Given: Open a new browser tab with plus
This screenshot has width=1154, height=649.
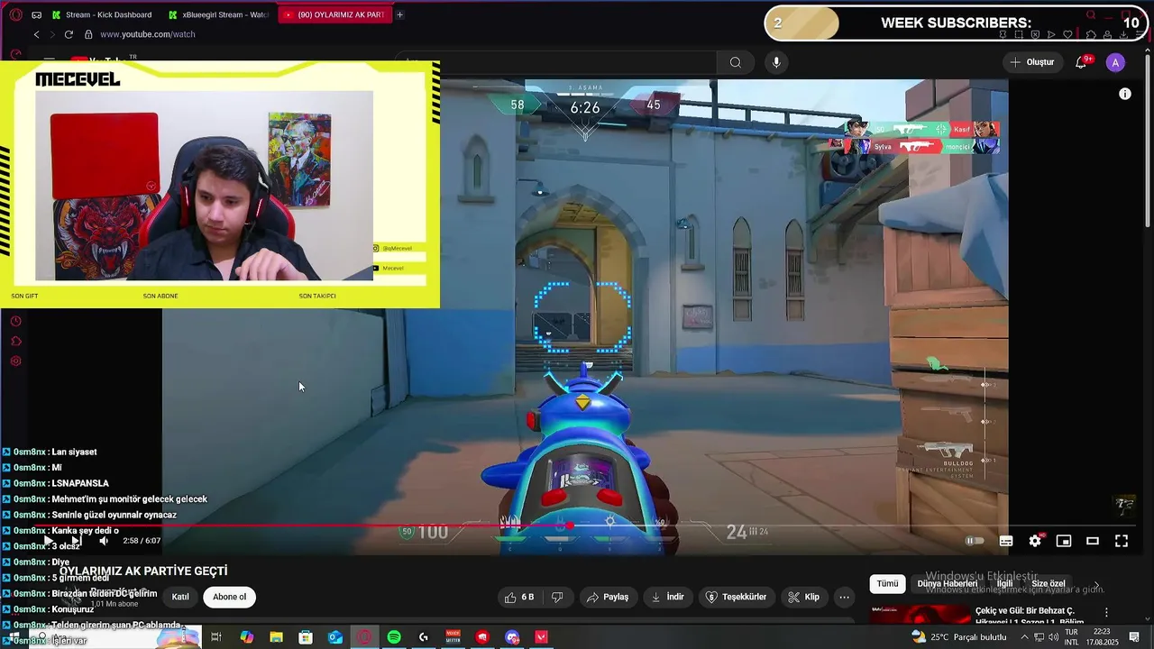Looking at the screenshot, I should [399, 14].
